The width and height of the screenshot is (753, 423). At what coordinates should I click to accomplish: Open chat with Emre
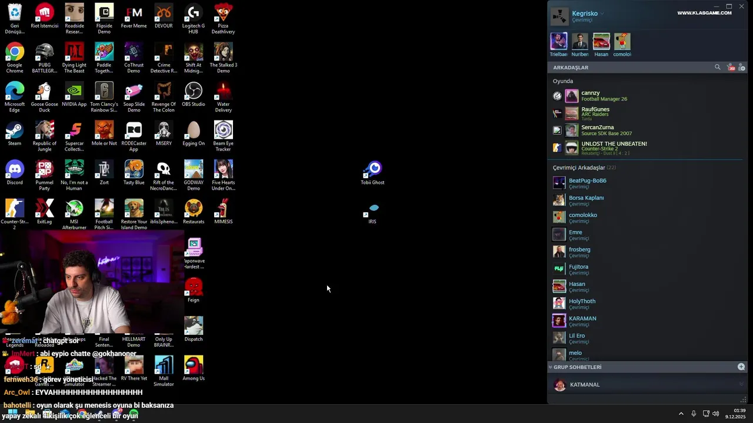click(x=647, y=234)
